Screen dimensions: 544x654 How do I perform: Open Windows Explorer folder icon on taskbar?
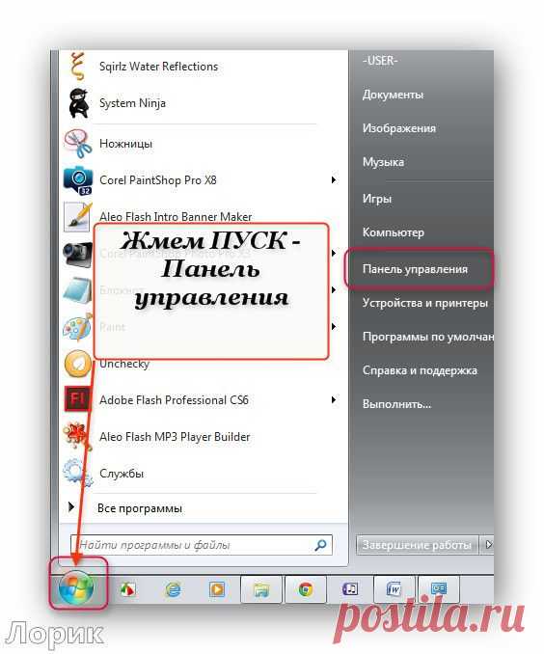tap(261, 589)
